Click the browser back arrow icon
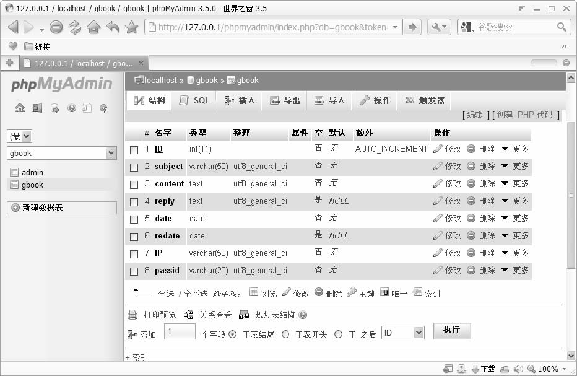This screenshot has width=577, height=376. pos(13,27)
